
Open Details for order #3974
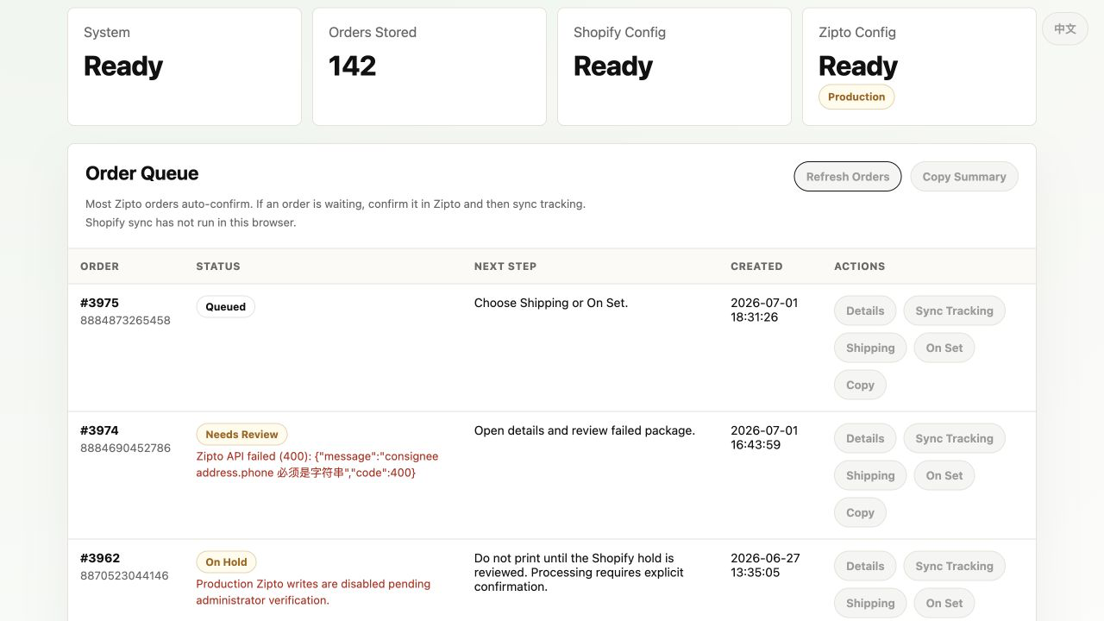coord(865,438)
